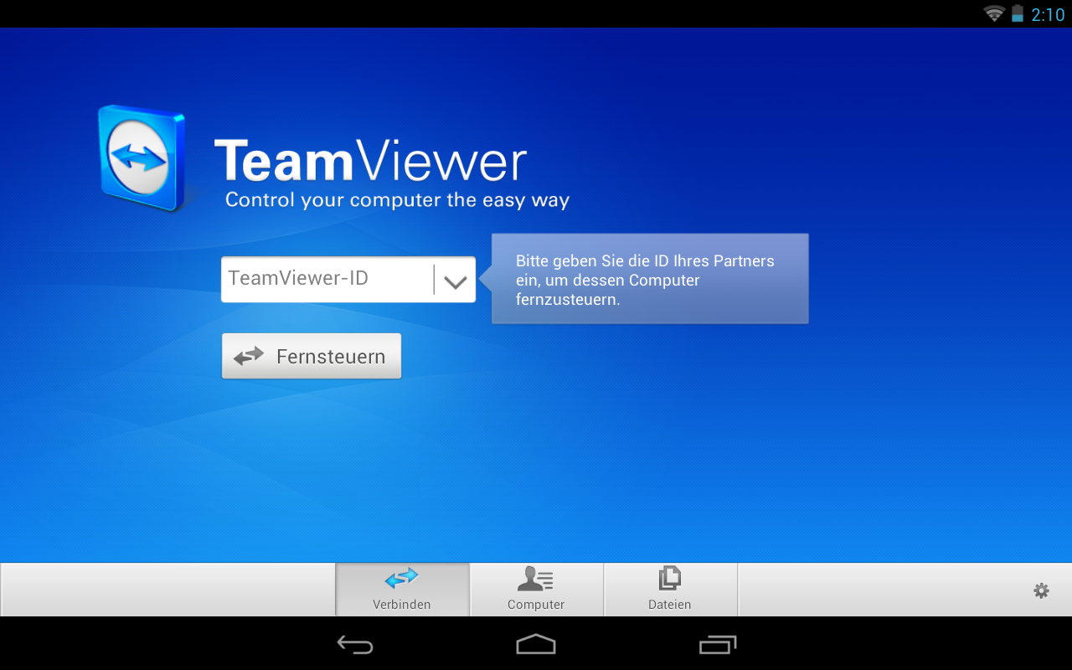Select the arrows icon on the Fernsteuern button
This screenshot has height=670, width=1072.
(247, 355)
